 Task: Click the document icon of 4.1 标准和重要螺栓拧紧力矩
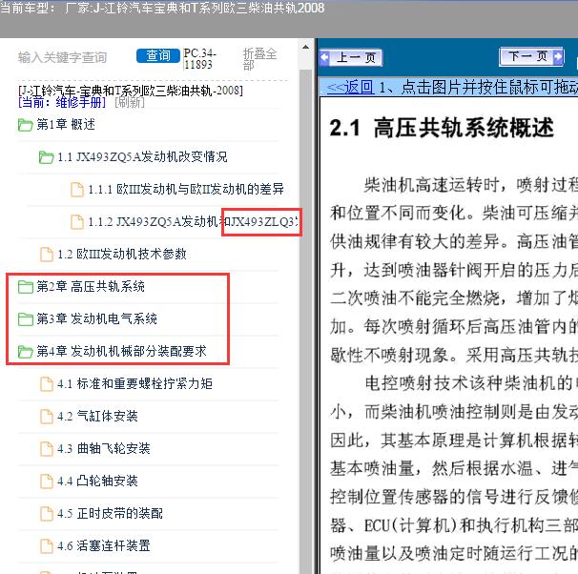(x=47, y=384)
